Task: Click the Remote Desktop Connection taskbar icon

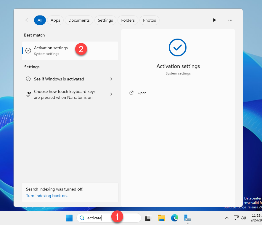Action: pyautogui.click(x=188, y=218)
